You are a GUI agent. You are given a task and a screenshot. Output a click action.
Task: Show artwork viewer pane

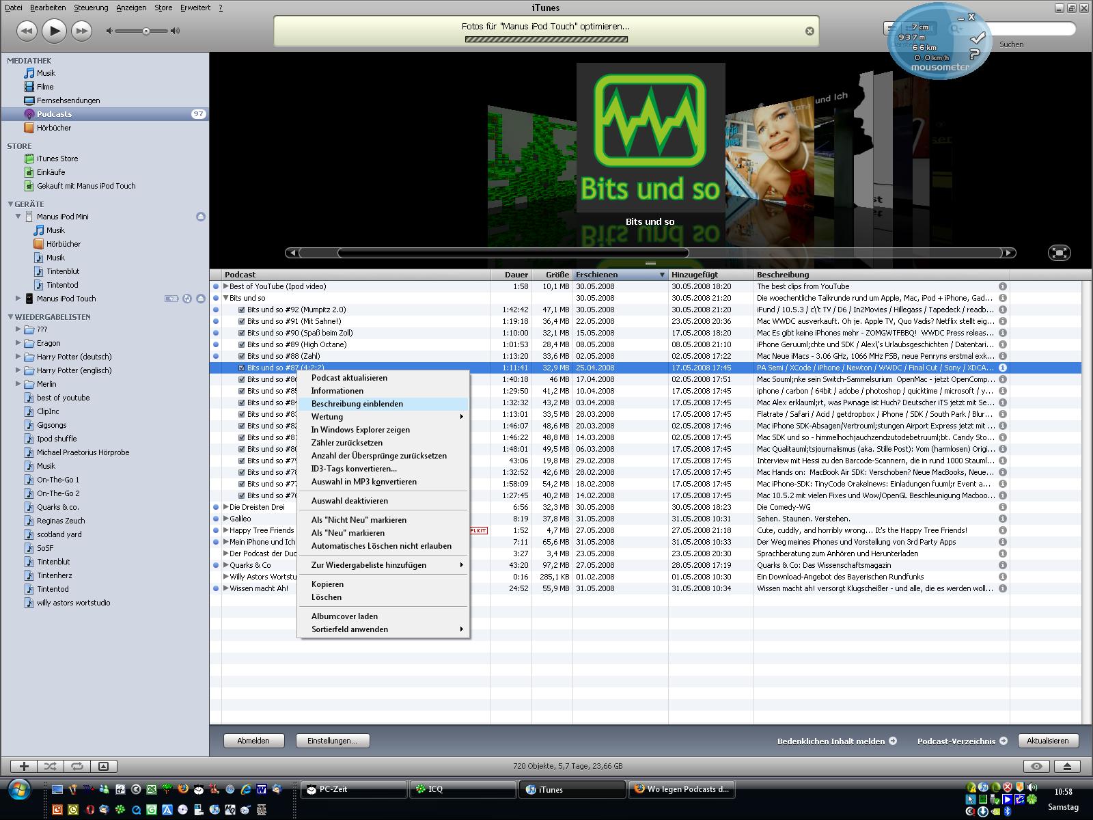pyautogui.click(x=103, y=766)
